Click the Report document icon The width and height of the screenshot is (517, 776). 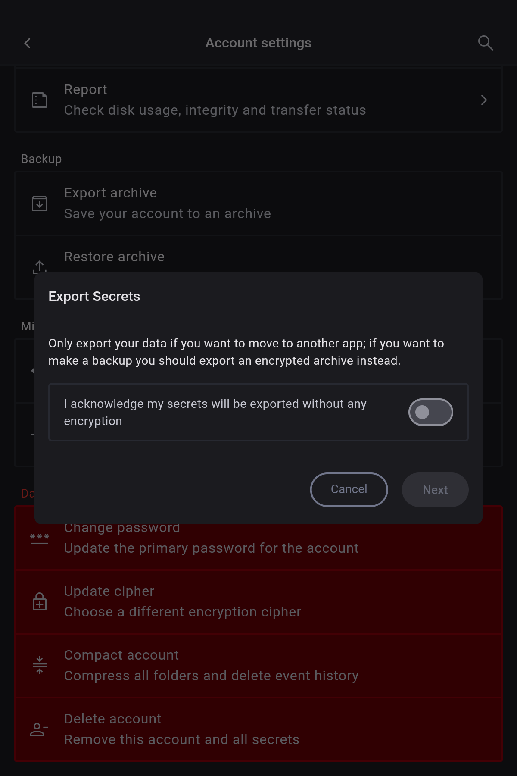40,100
